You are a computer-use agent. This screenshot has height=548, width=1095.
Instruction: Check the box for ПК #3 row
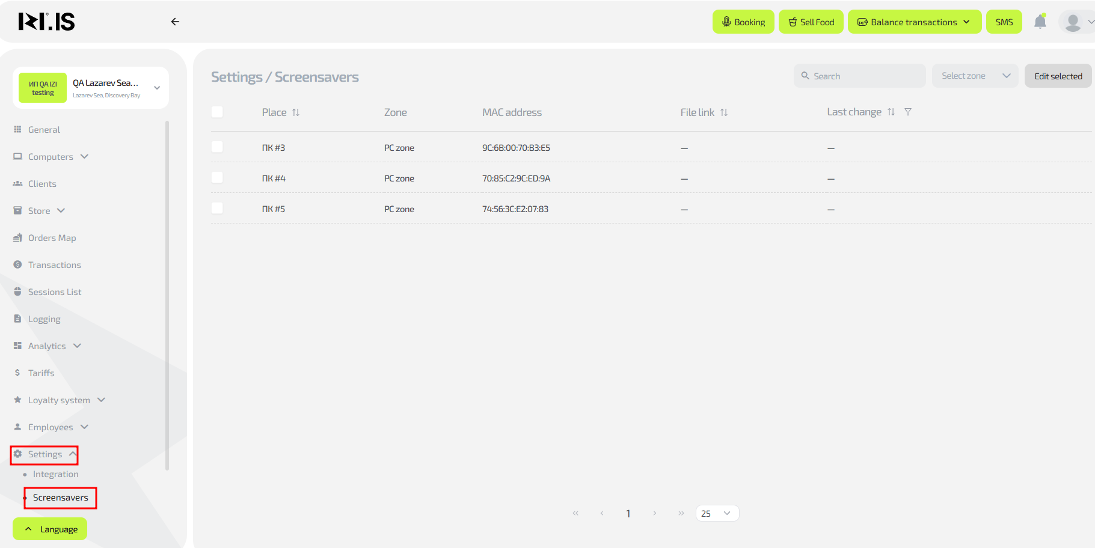tap(218, 147)
